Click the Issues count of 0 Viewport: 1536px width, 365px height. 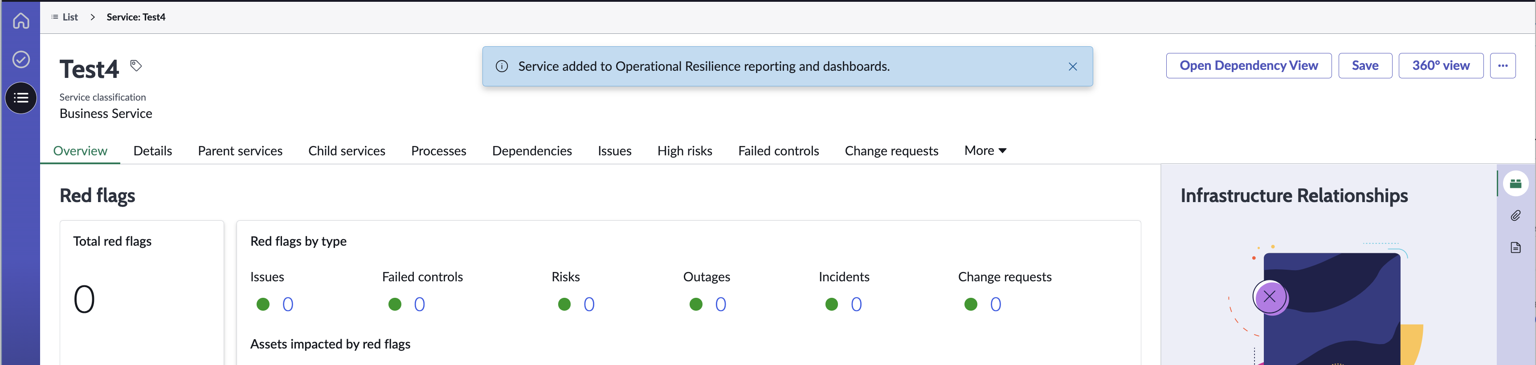(x=288, y=304)
